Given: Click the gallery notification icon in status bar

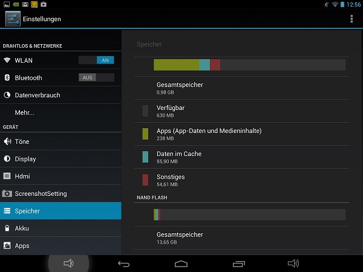Looking at the screenshot, I should point(7,4).
